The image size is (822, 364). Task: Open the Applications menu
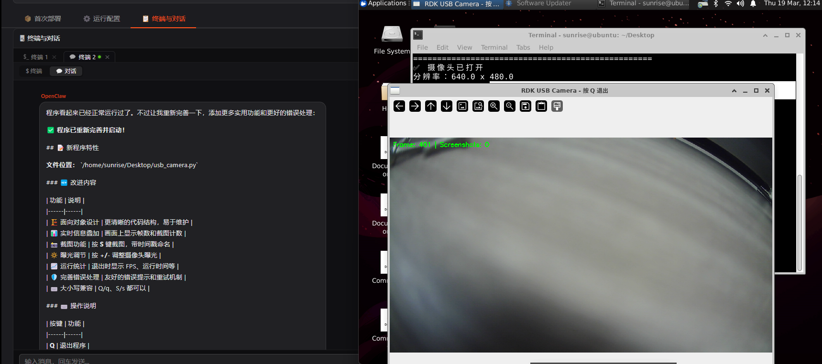tap(384, 3)
